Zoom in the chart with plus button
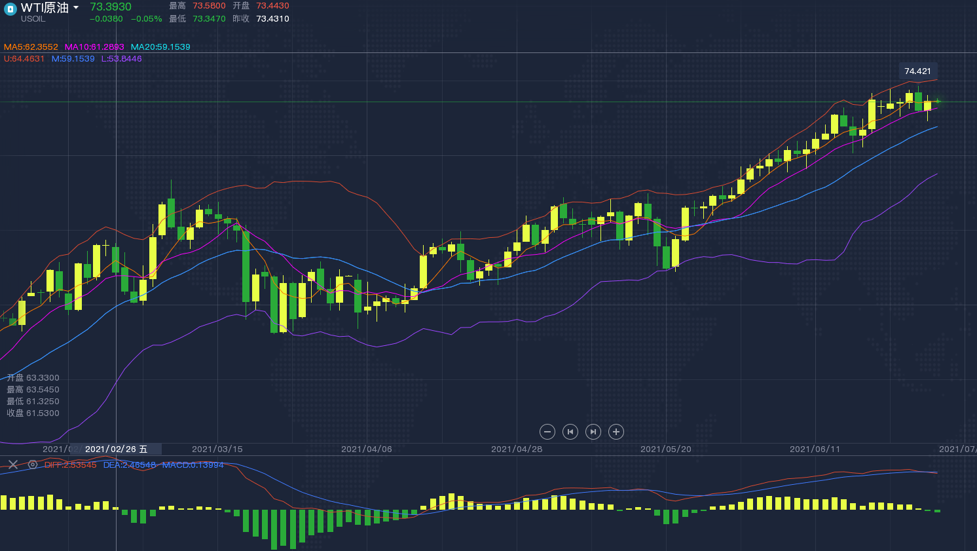This screenshot has height=551, width=977. click(616, 432)
